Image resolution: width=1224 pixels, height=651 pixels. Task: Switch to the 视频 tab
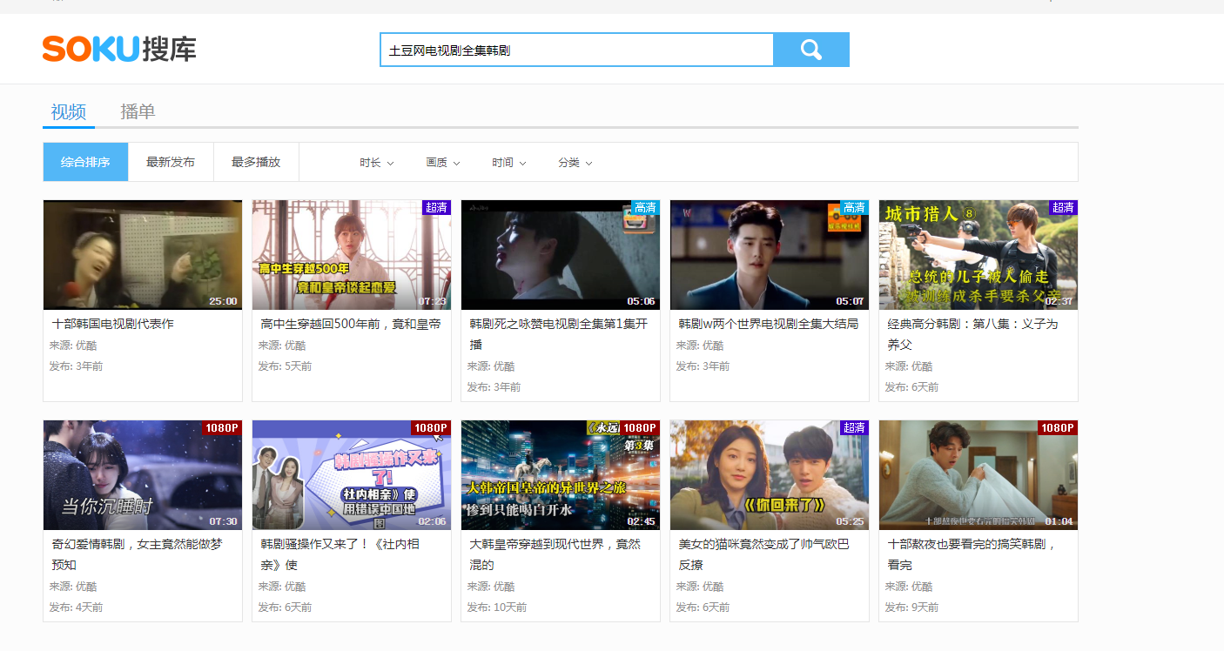click(68, 111)
